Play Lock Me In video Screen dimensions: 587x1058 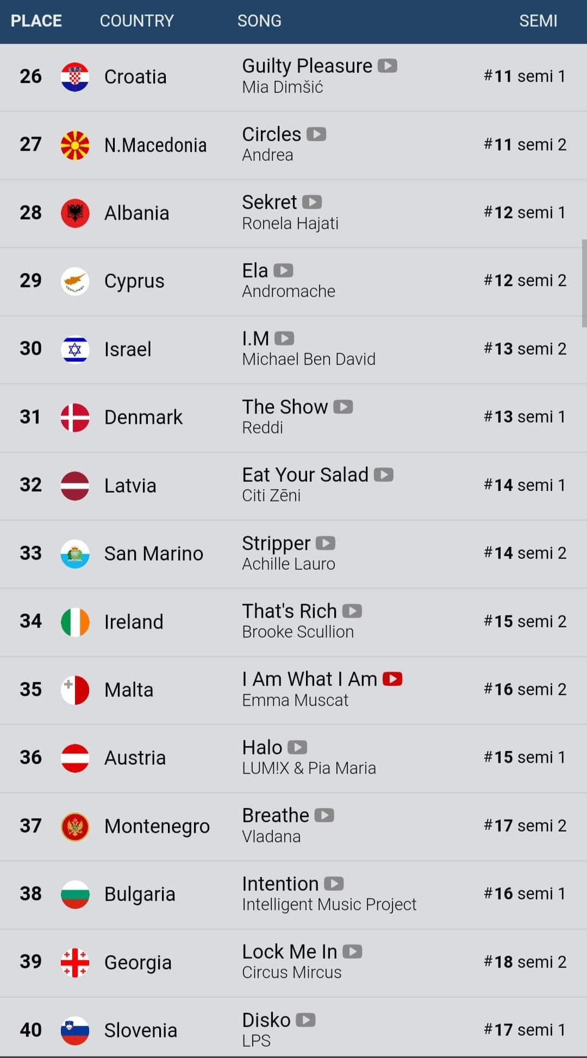pyautogui.click(x=352, y=952)
